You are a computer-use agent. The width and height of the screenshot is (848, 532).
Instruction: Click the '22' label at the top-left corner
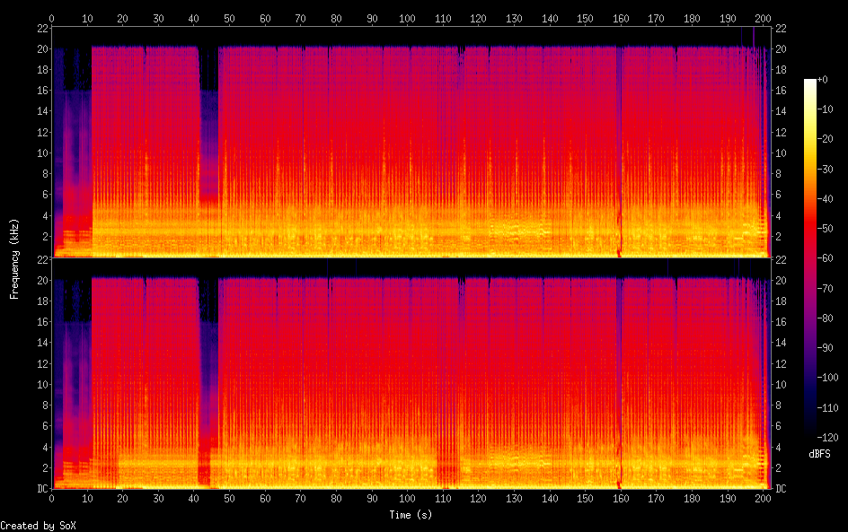point(43,29)
